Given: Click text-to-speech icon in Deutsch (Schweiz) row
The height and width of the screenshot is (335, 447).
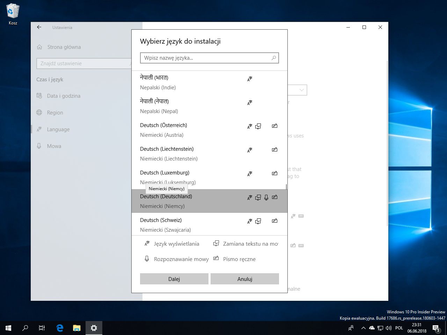Looking at the screenshot, I should [258, 221].
